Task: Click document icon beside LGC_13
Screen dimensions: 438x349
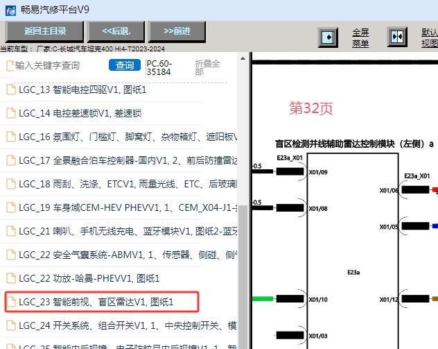Action: click(11, 90)
